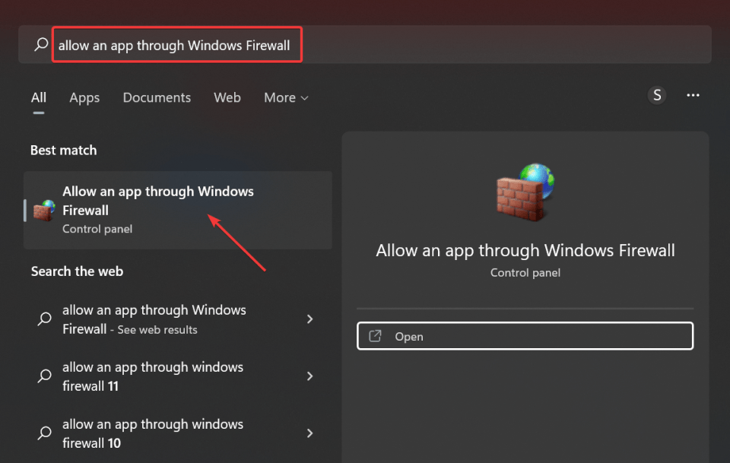Expand the 'windows firewall 10' suggestion arrow
Image resolution: width=730 pixels, height=463 pixels.
pyautogui.click(x=310, y=433)
